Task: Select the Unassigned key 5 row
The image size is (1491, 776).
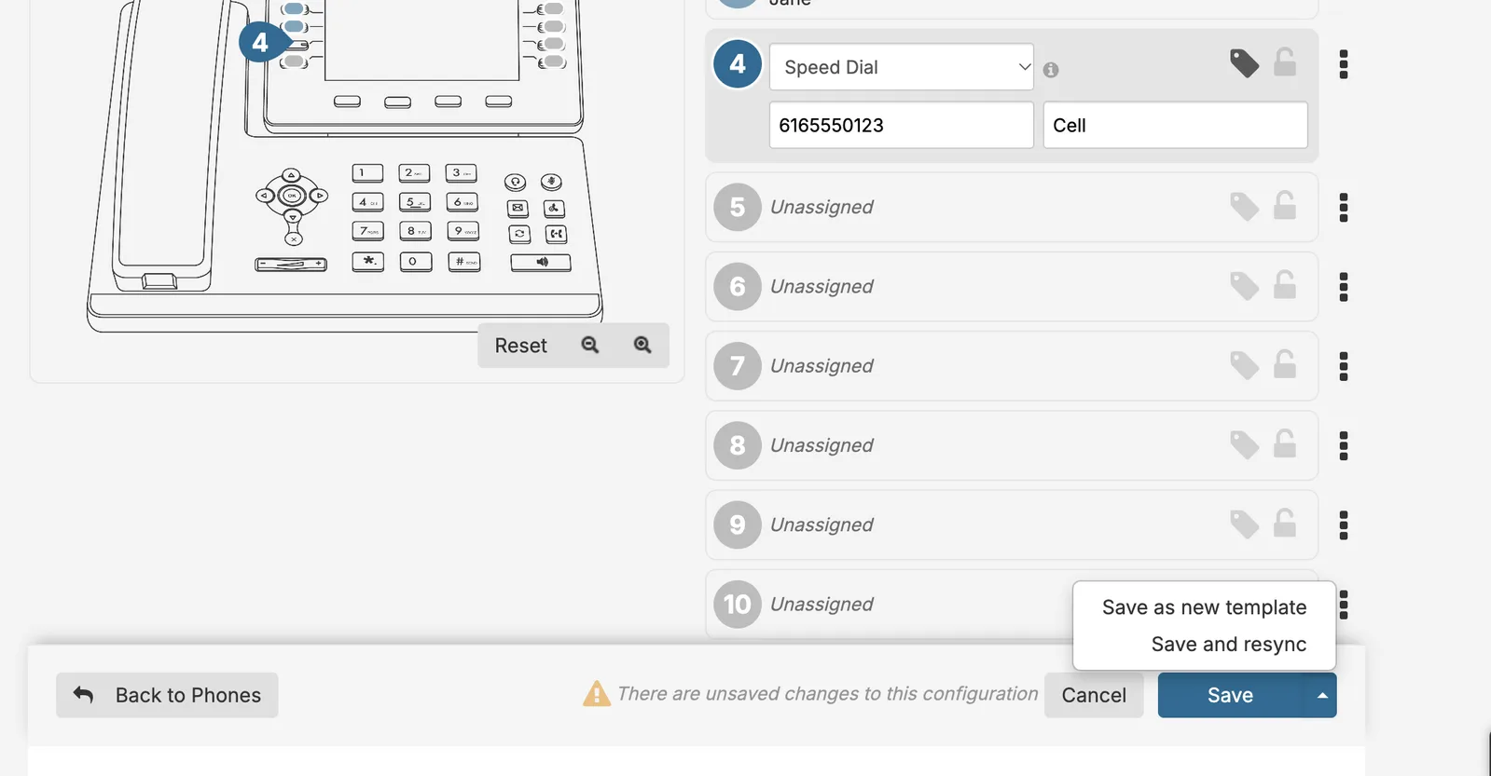Action: [1012, 207]
